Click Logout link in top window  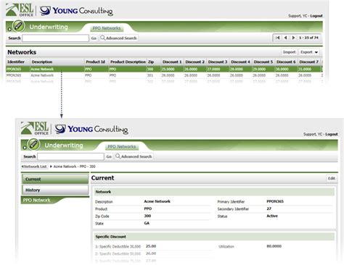316,16
